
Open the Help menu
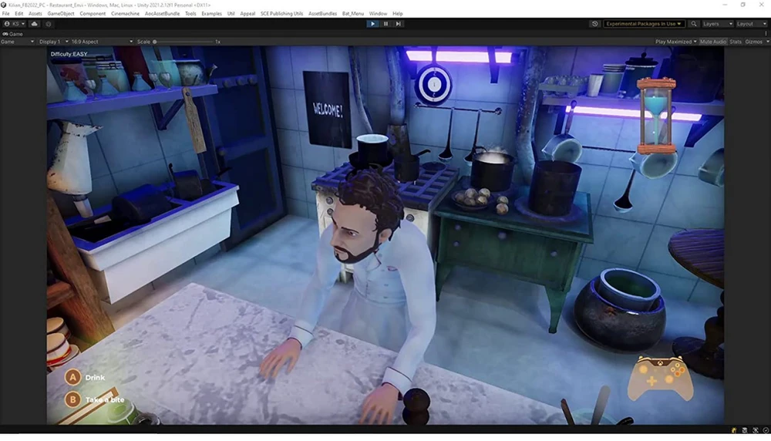(398, 14)
